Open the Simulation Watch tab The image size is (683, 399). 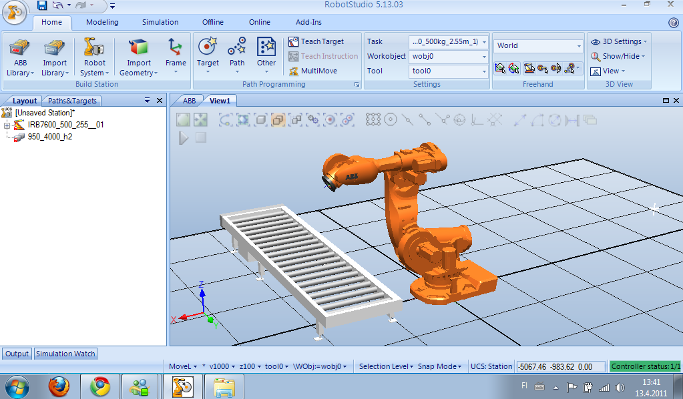65,354
